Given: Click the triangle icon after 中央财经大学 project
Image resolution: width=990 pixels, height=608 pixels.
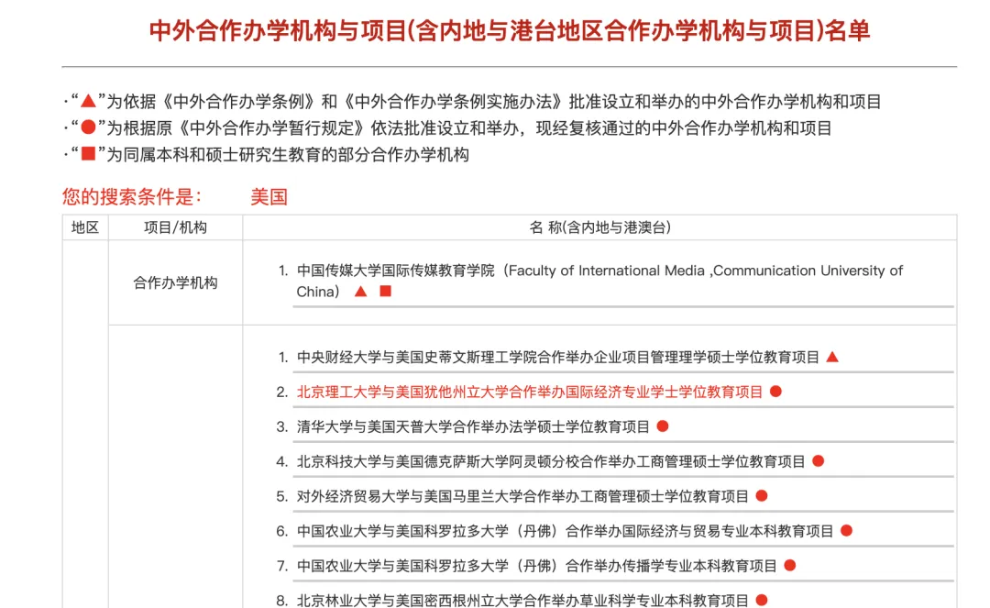Looking at the screenshot, I should [832, 358].
